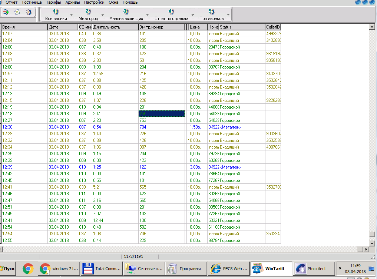Switch to Total Commander in taskbar
The height and width of the screenshot is (279, 377).
coord(102,268)
